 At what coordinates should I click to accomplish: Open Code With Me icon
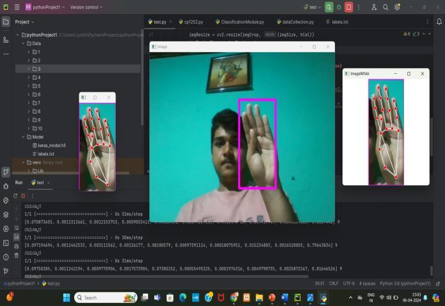(x=375, y=7)
